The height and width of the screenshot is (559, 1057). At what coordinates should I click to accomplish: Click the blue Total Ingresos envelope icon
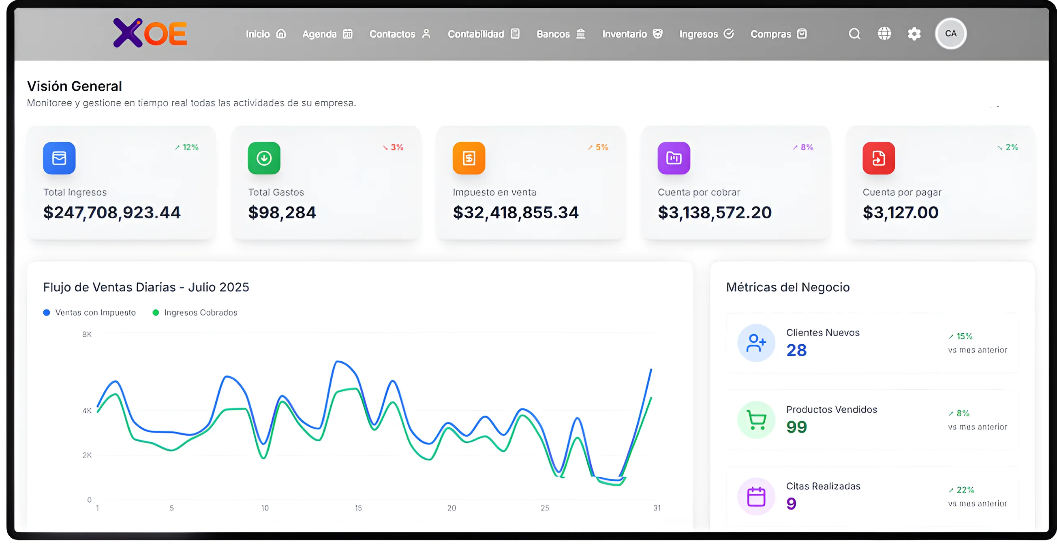click(x=59, y=158)
